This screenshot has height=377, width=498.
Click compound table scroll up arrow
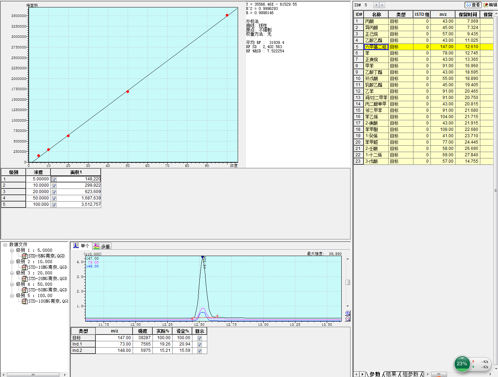coord(496,13)
